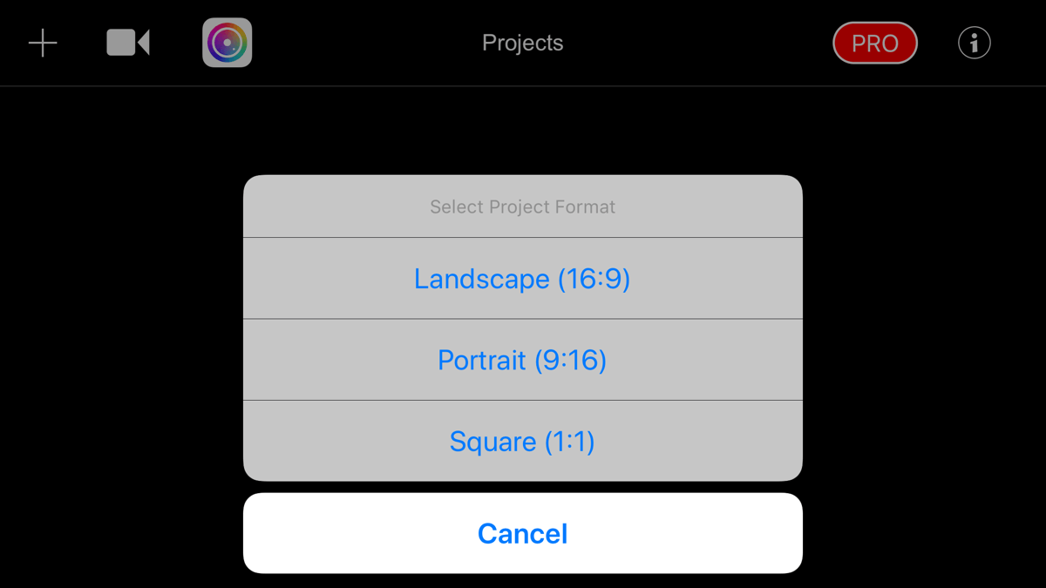1046x588 pixels.
Task: Pick the Square (1:1) format
Action: coord(522,442)
